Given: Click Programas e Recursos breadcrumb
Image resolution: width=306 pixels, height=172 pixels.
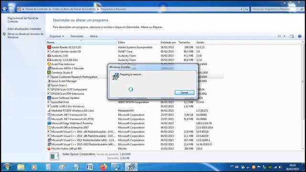Looking at the screenshot, I should [113, 9].
